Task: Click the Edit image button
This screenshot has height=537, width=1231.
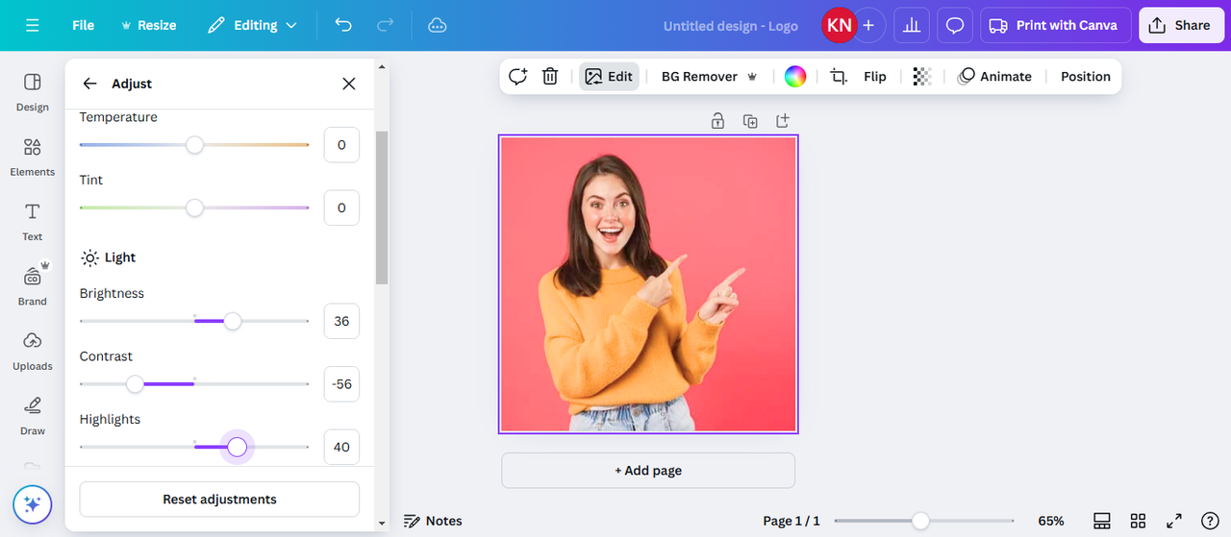Action: (609, 77)
